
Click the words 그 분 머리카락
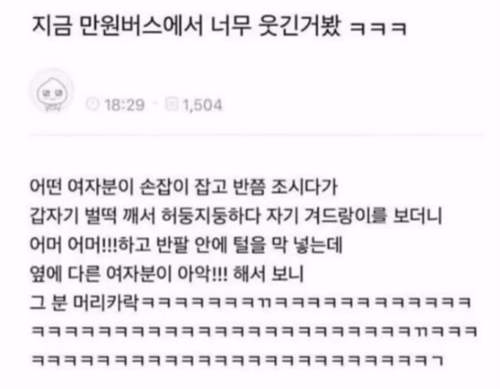(x=84, y=303)
